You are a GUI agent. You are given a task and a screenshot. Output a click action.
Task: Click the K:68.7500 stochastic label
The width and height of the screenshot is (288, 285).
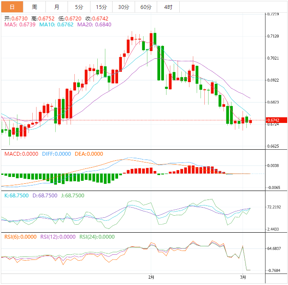(17, 196)
